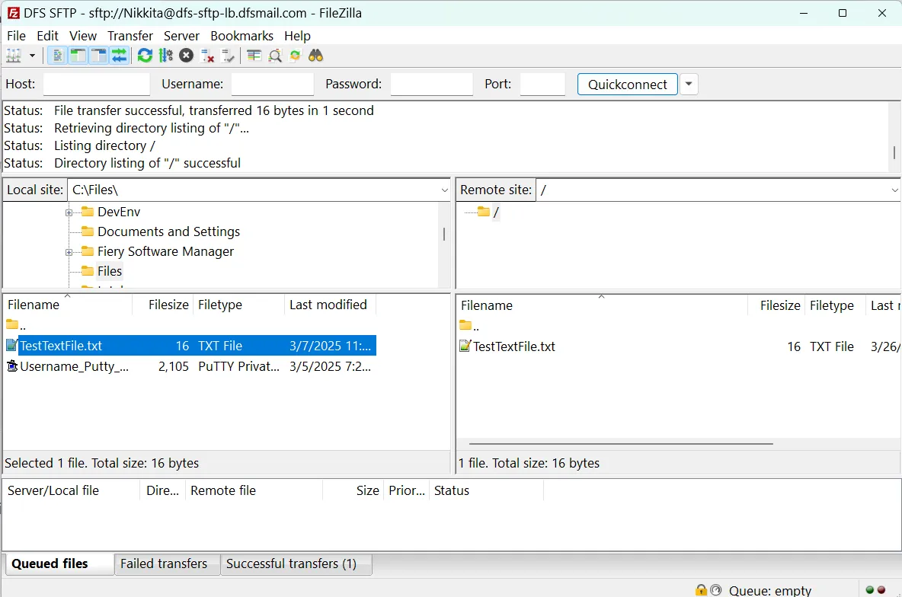Image resolution: width=902 pixels, height=597 pixels.
Task: Sort local files by Last modified column
Action: tap(330, 305)
